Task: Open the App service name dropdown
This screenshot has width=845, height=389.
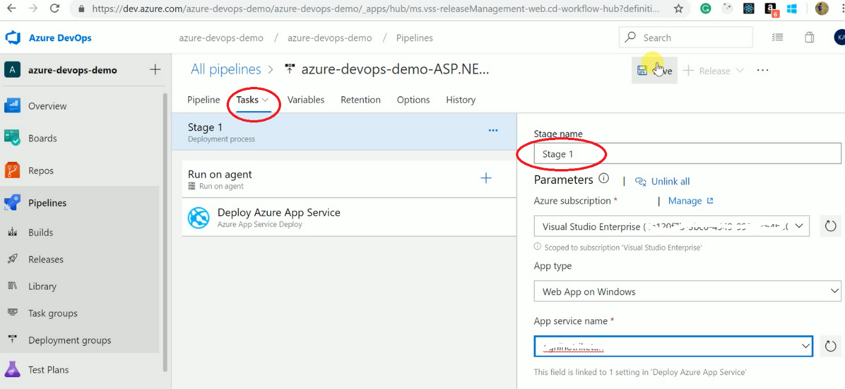Action: [x=805, y=346]
